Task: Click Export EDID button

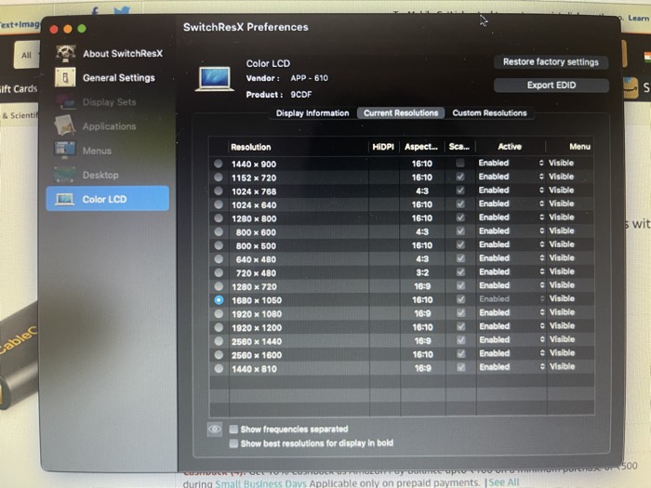Action: coord(551,86)
